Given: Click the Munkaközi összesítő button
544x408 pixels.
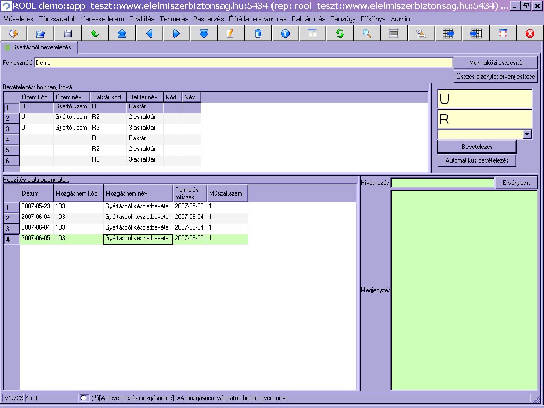Looking at the screenshot, I should point(495,63).
